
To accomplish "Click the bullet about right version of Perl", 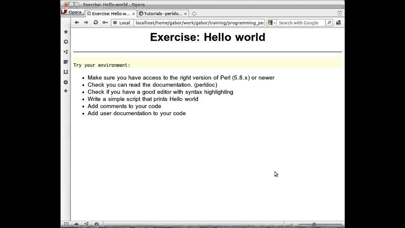I will click(181, 78).
